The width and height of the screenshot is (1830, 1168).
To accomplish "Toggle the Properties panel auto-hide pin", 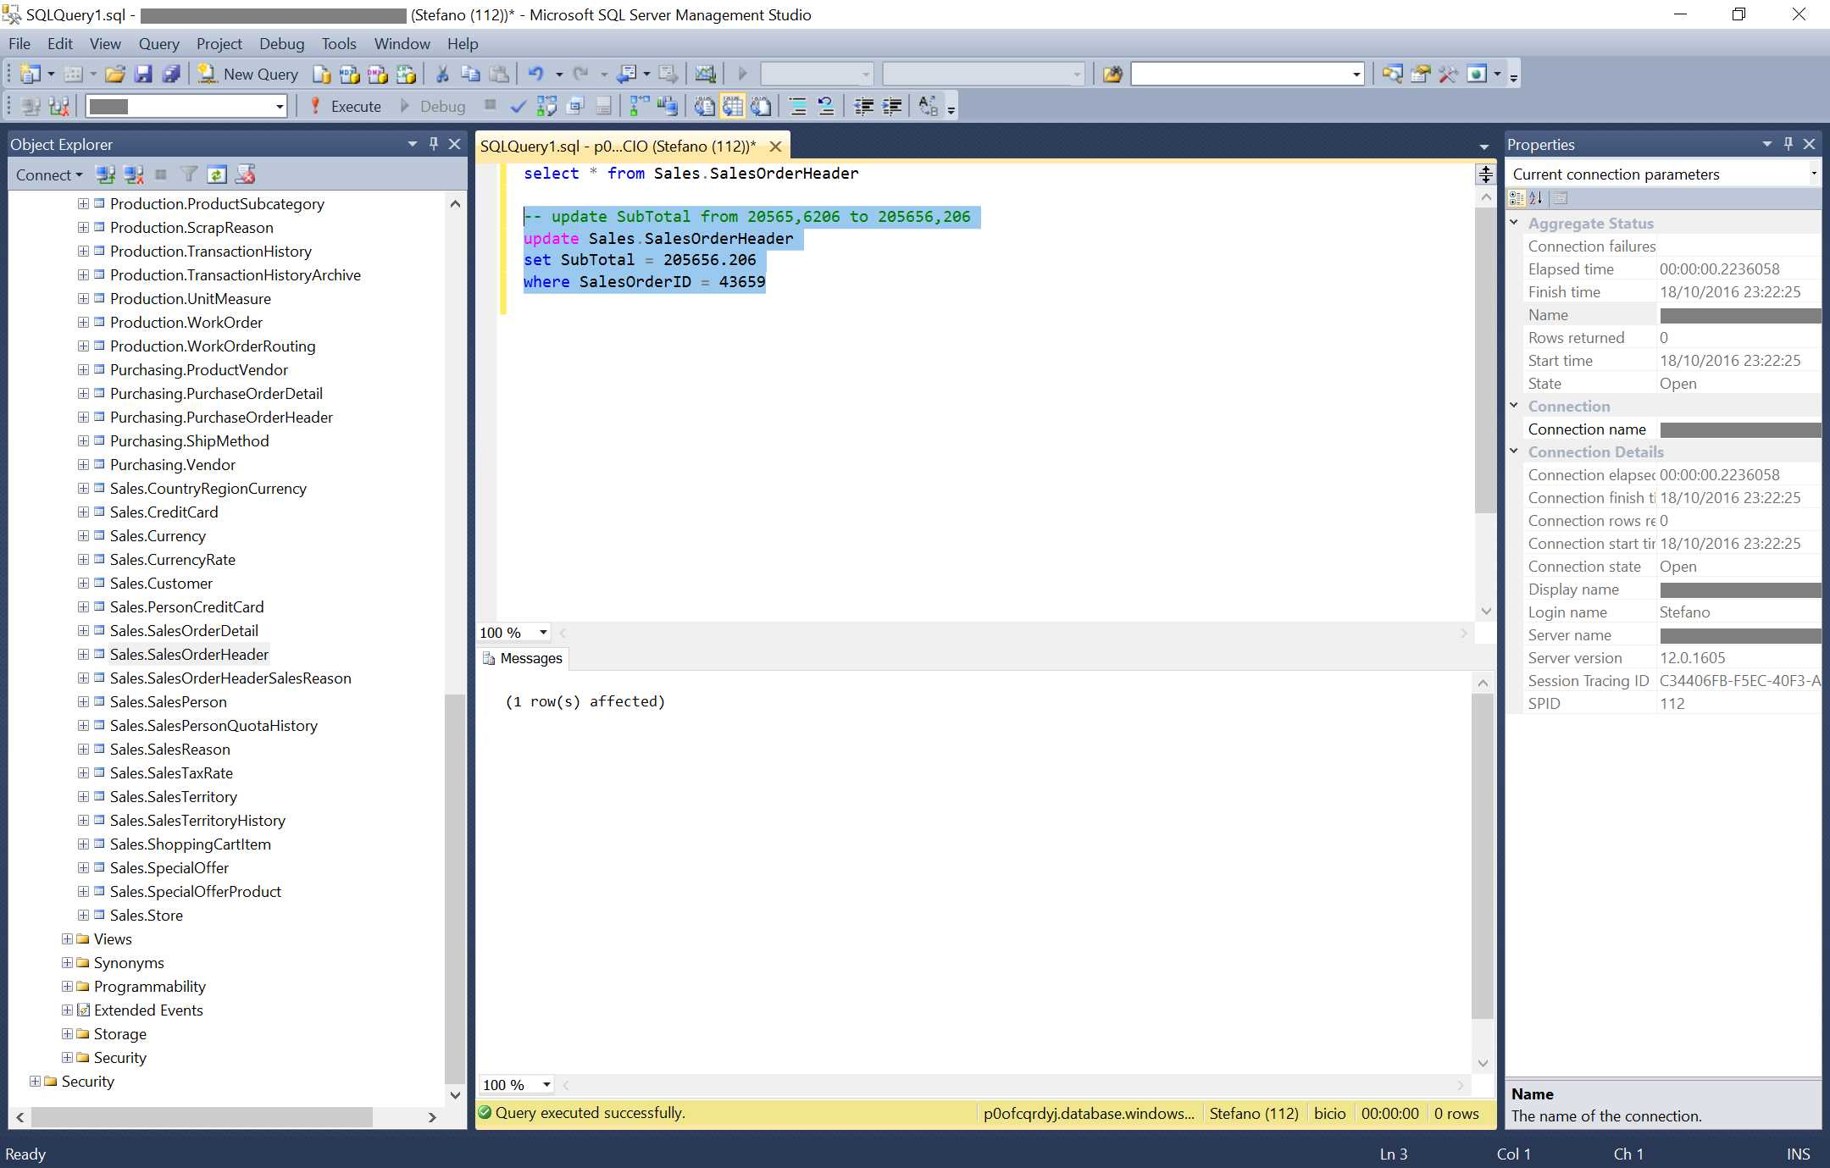I will tap(1789, 144).
